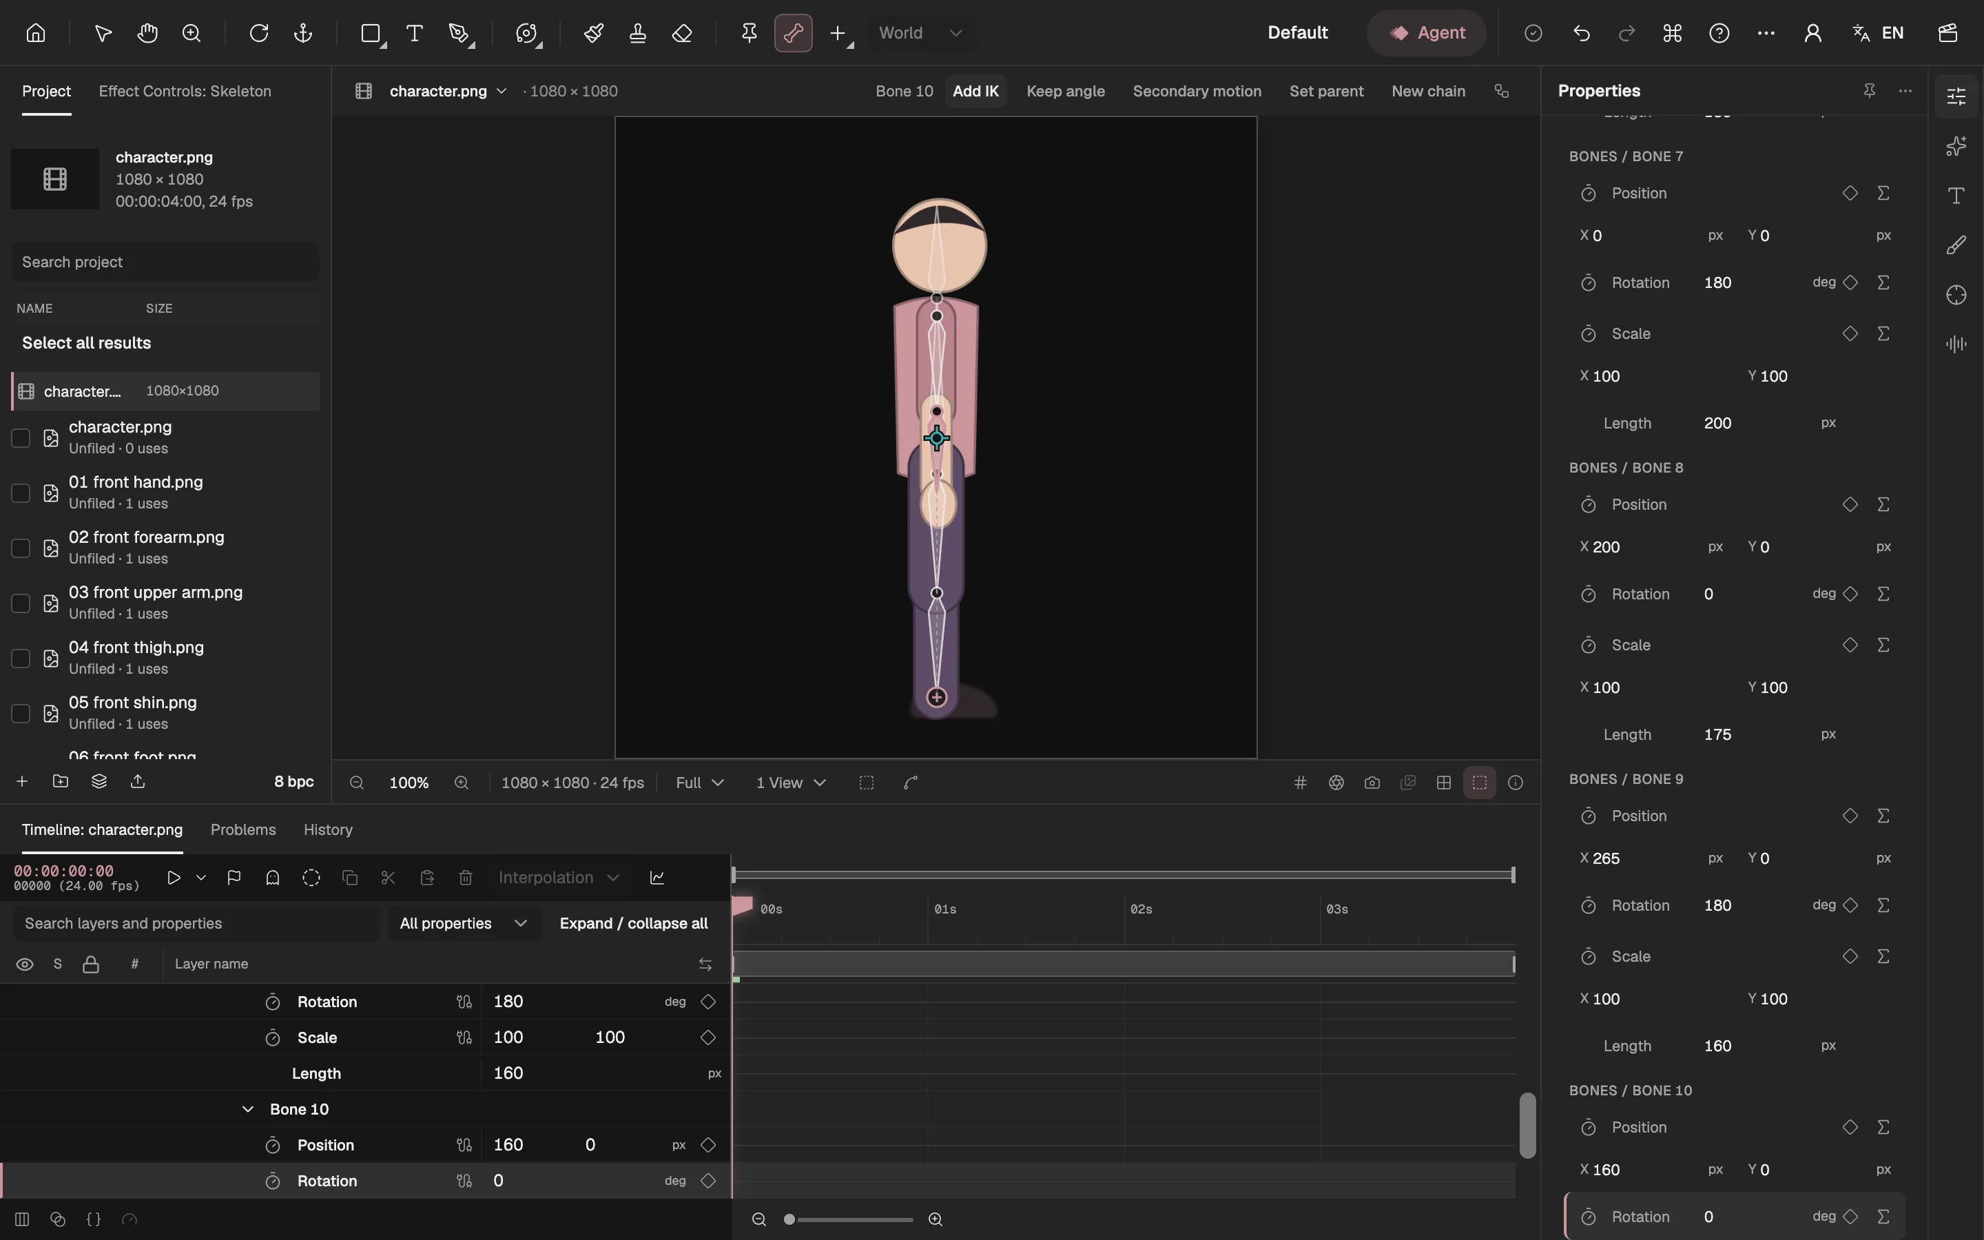Open play options chevron next to Play
The width and height of the screenshot is (1984, 1240).
pos(201,878)
